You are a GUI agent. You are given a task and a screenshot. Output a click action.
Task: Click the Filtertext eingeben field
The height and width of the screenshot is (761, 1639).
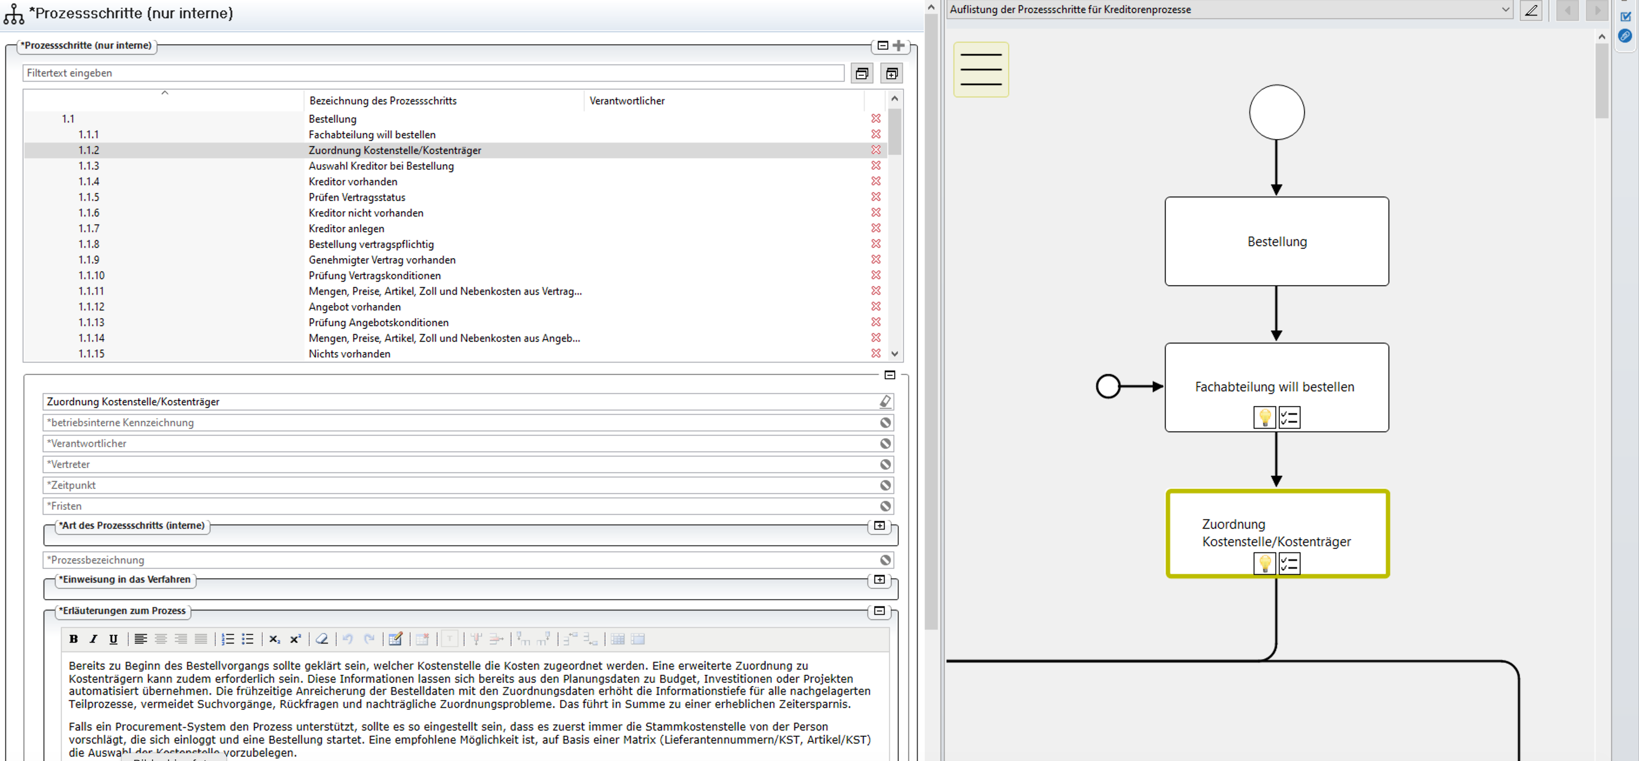click(x=433, y=73)
